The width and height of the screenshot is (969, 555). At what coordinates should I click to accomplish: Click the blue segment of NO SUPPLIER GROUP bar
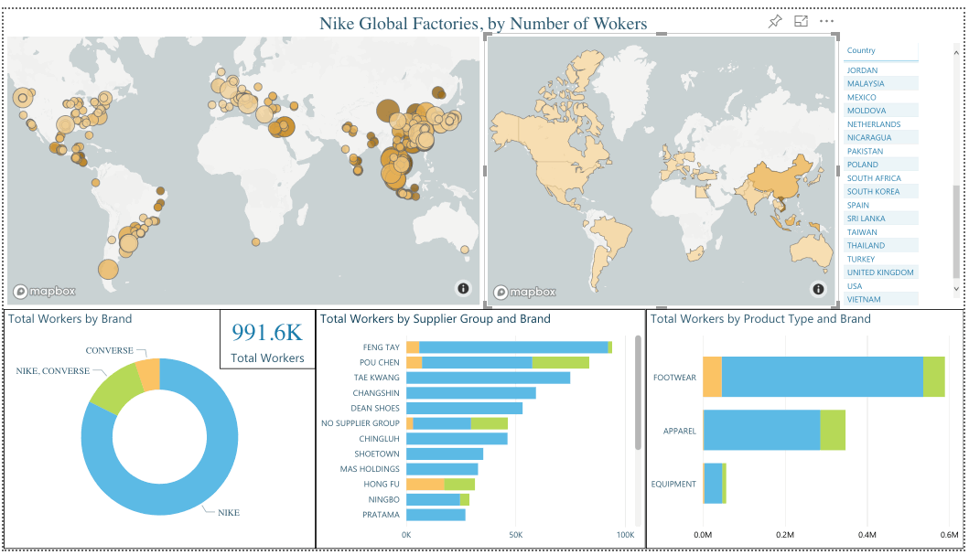(442, 423)
